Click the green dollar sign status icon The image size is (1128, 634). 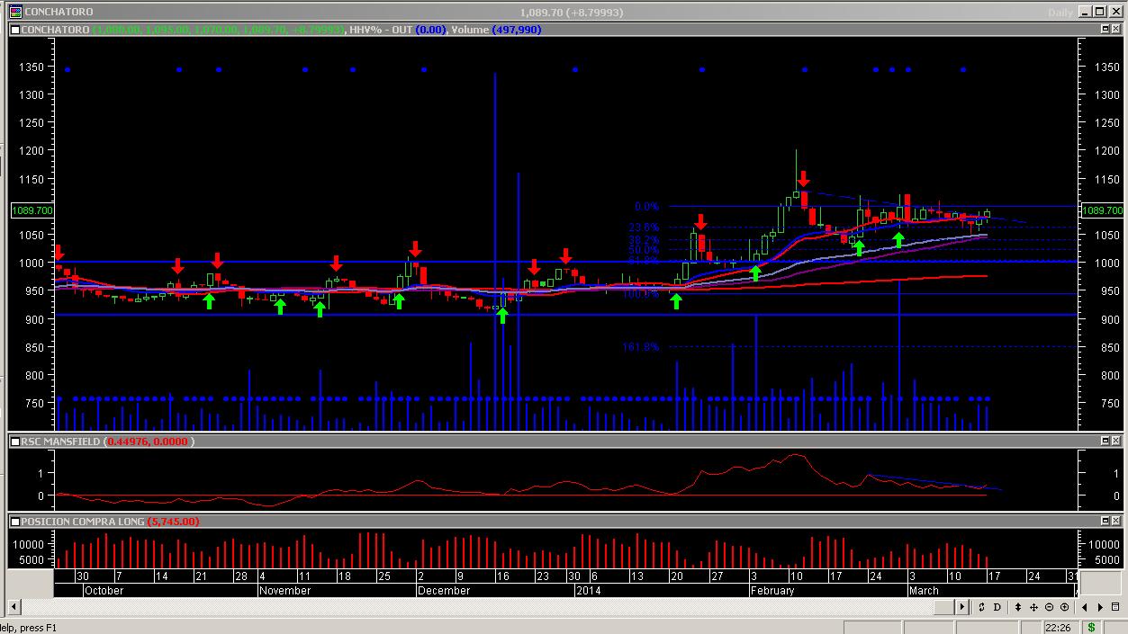point(1091,627)
